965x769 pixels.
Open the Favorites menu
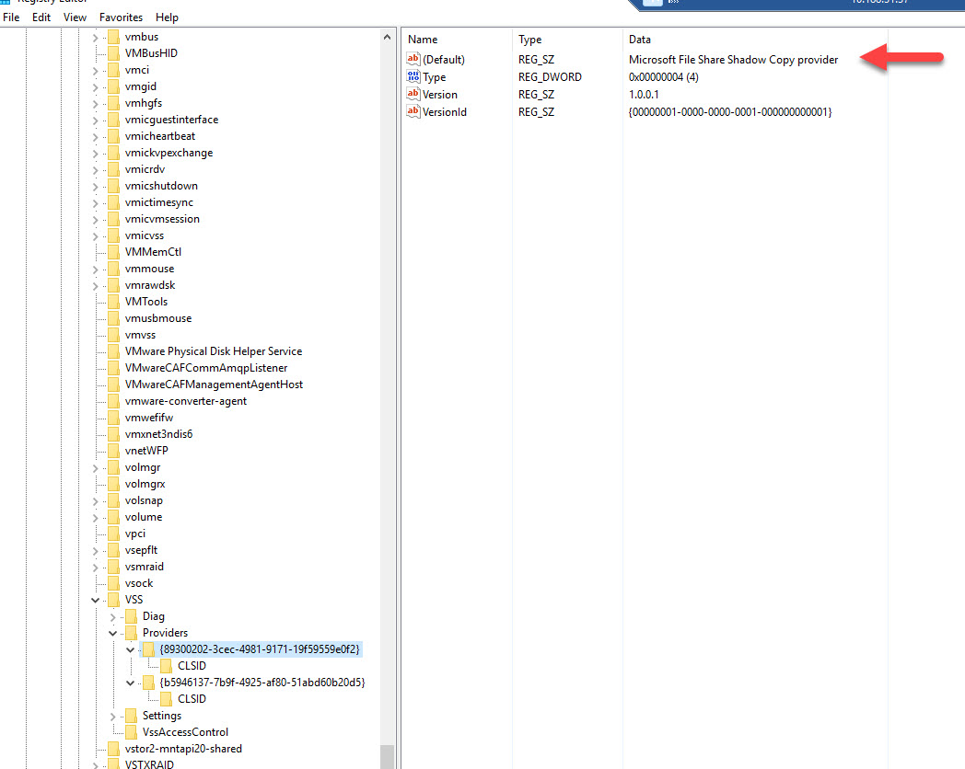pyautogui.click(x=120, y=17)
